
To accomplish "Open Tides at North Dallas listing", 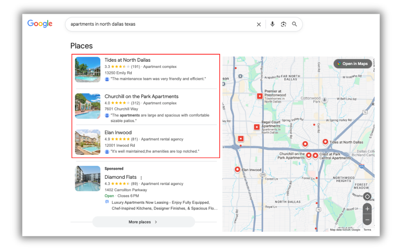I will (x=127, y=60).
